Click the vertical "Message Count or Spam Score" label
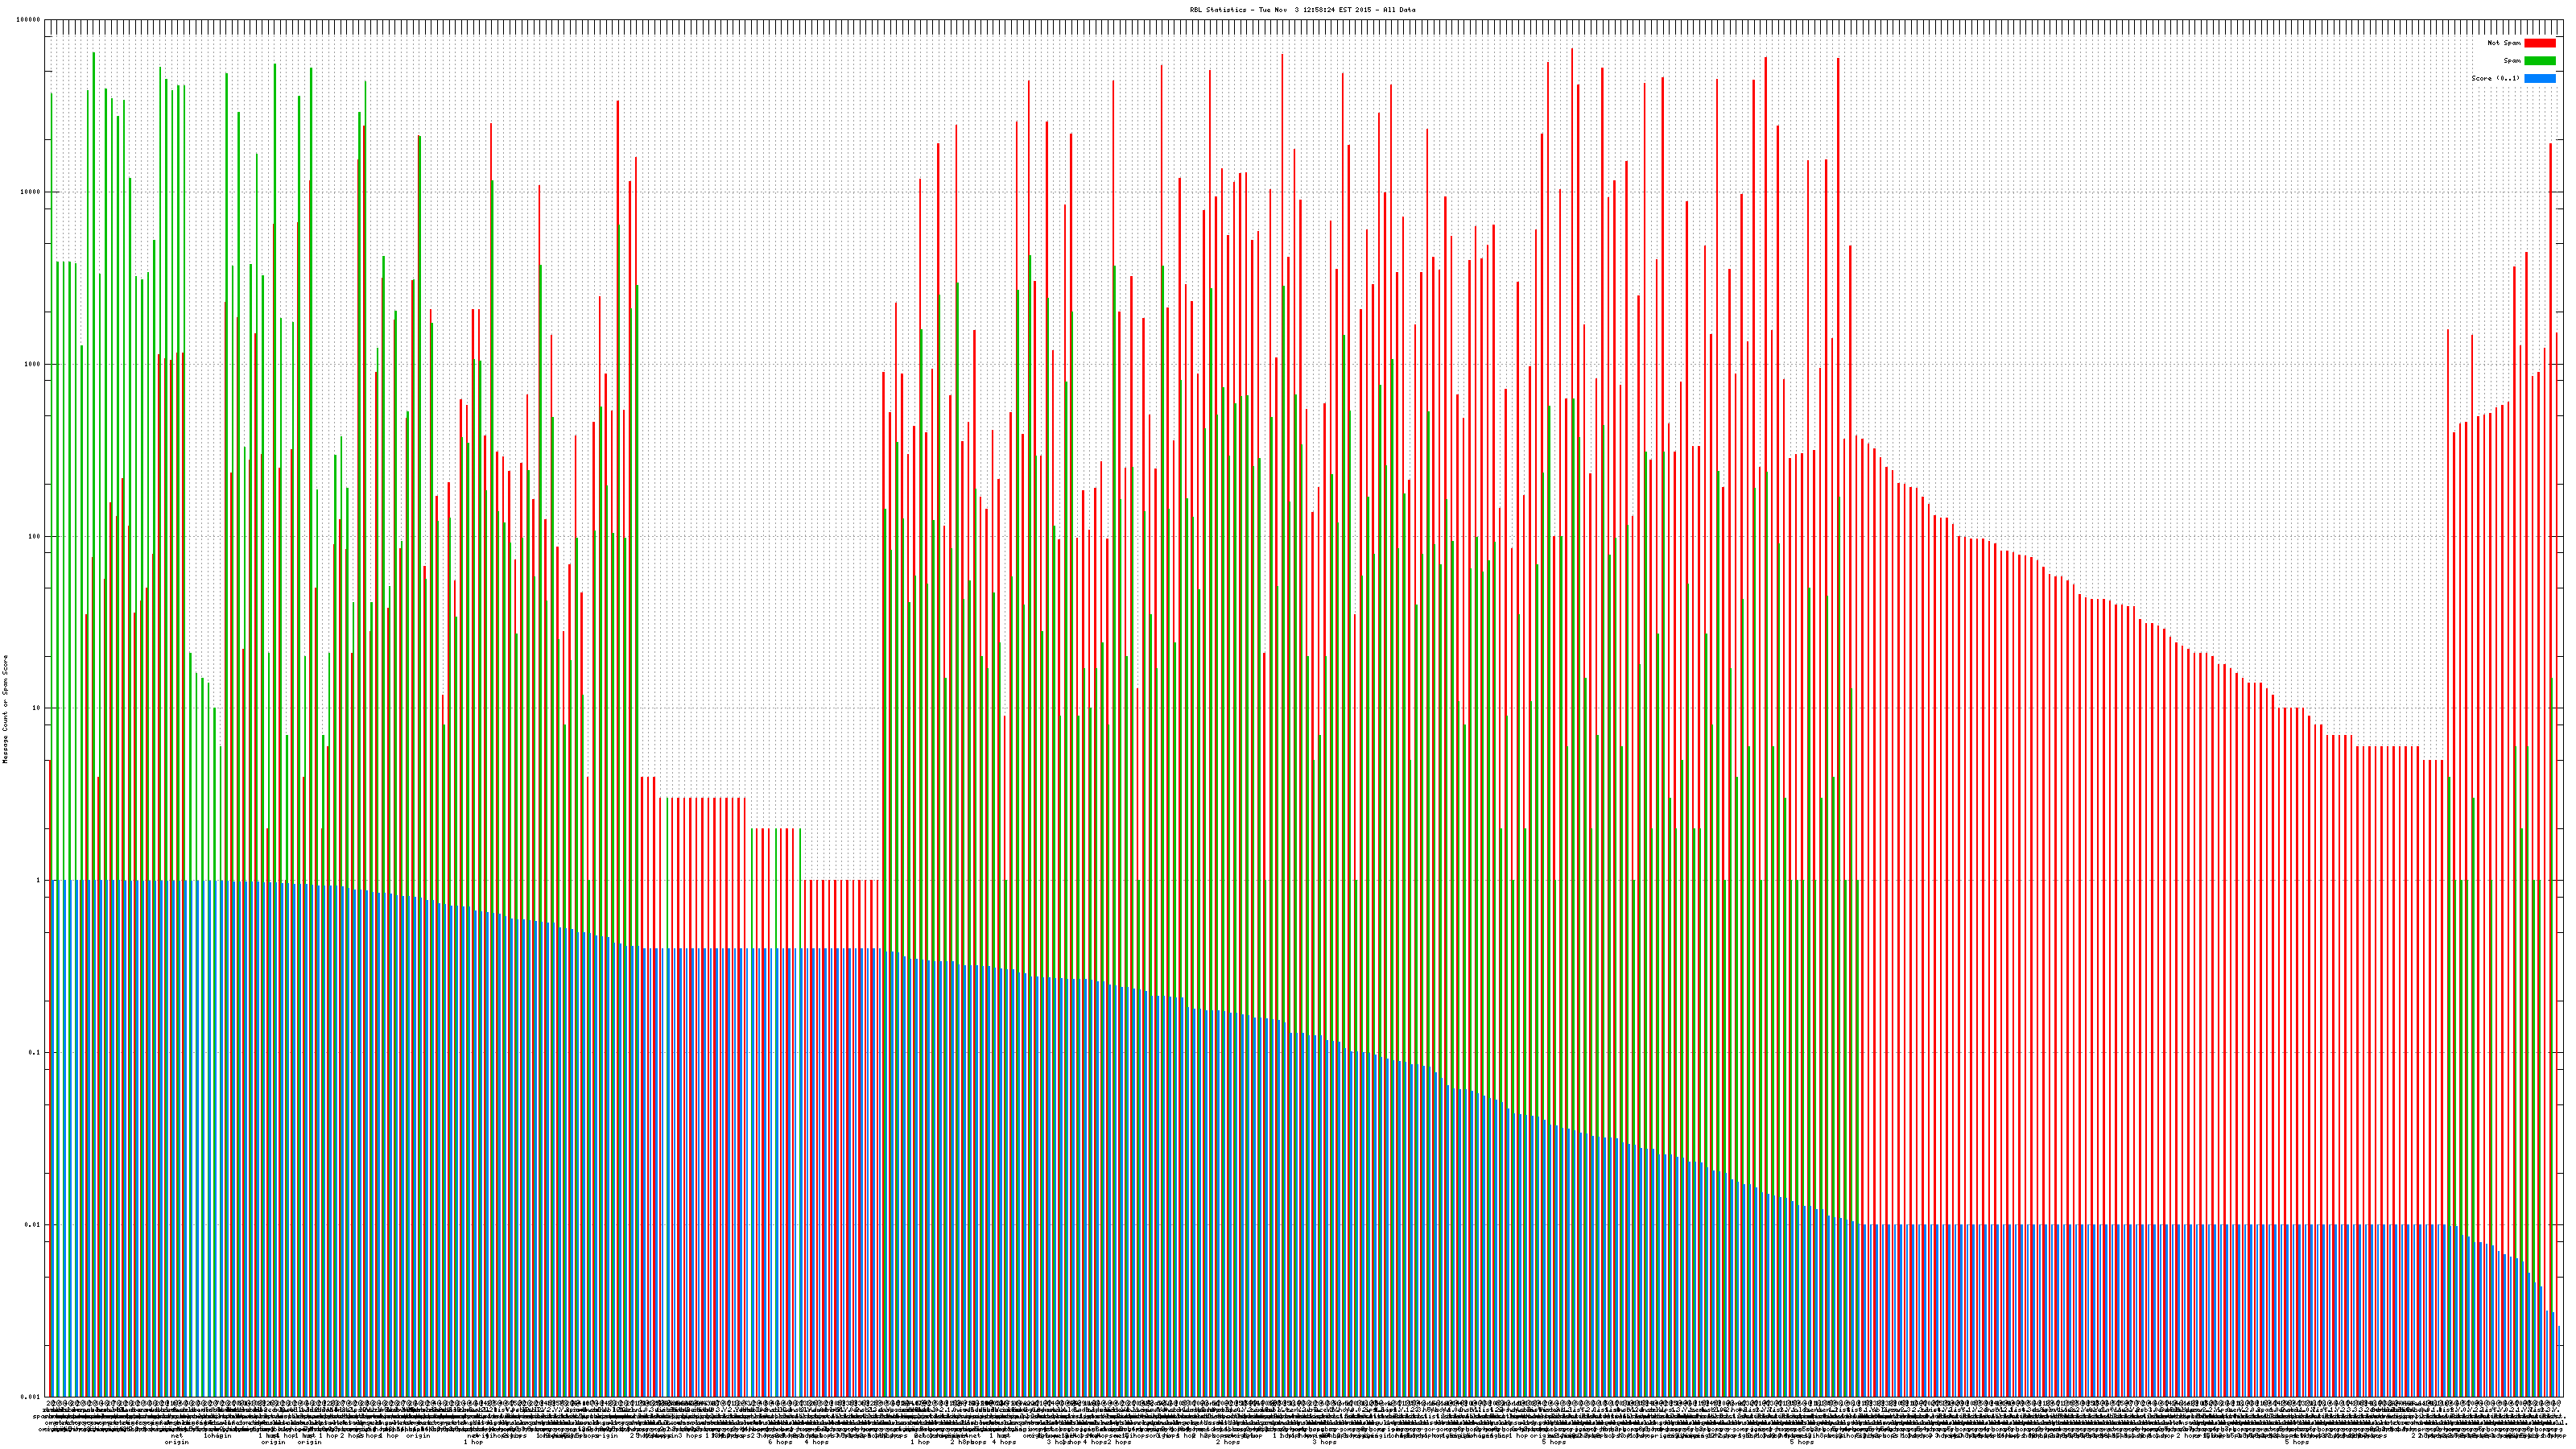This screenshot has height=1449, width=2576. point(5,709)
